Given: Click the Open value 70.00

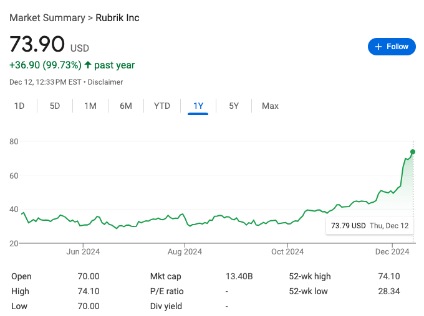Looking at the screenshot, I should (89, 276).
